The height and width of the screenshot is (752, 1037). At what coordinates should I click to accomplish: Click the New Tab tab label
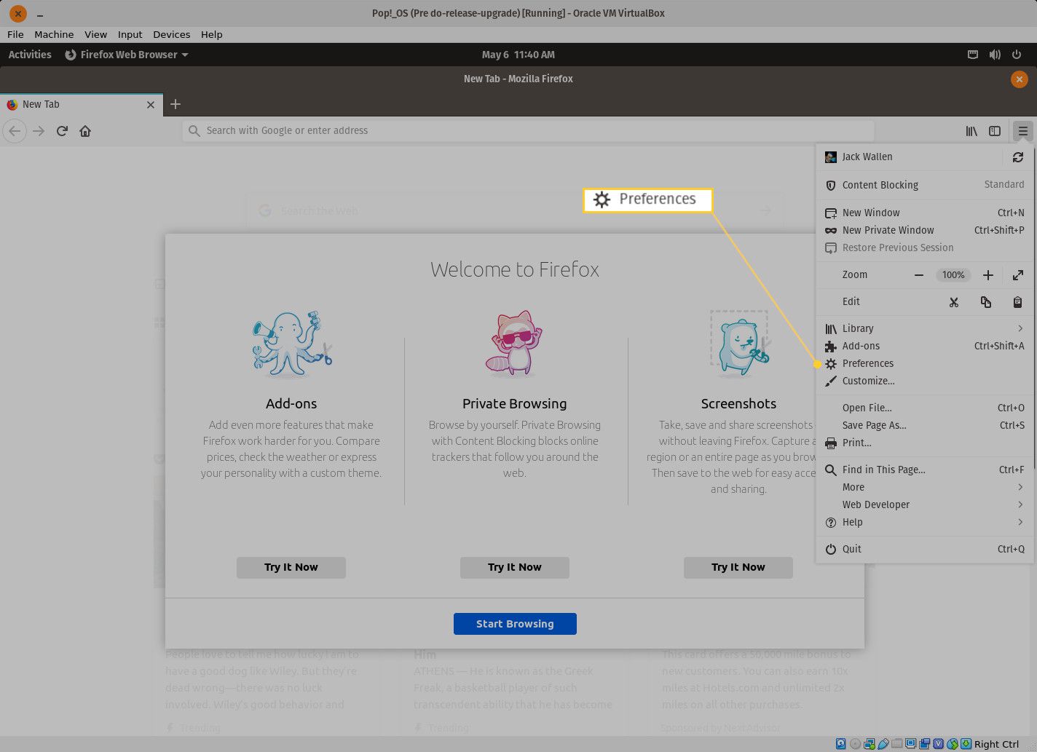point(41,104)
